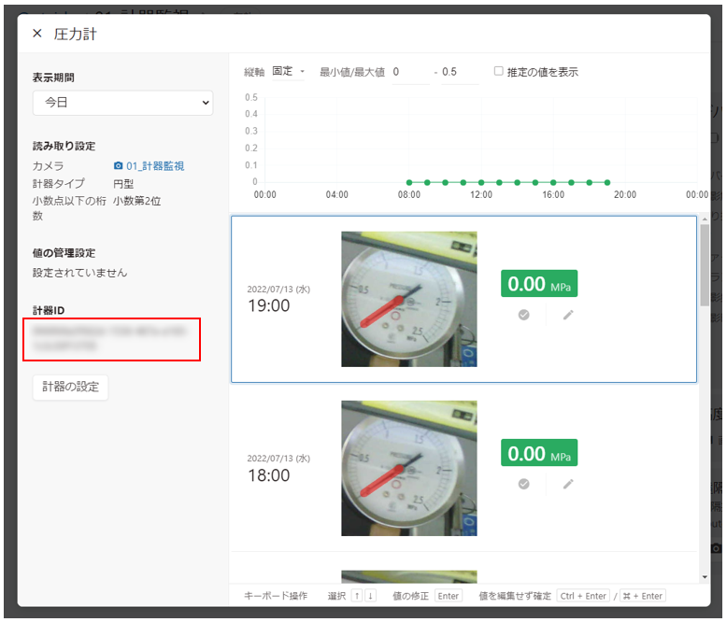
Task: Click the 18:00 time label
Action: click(268, 475)
